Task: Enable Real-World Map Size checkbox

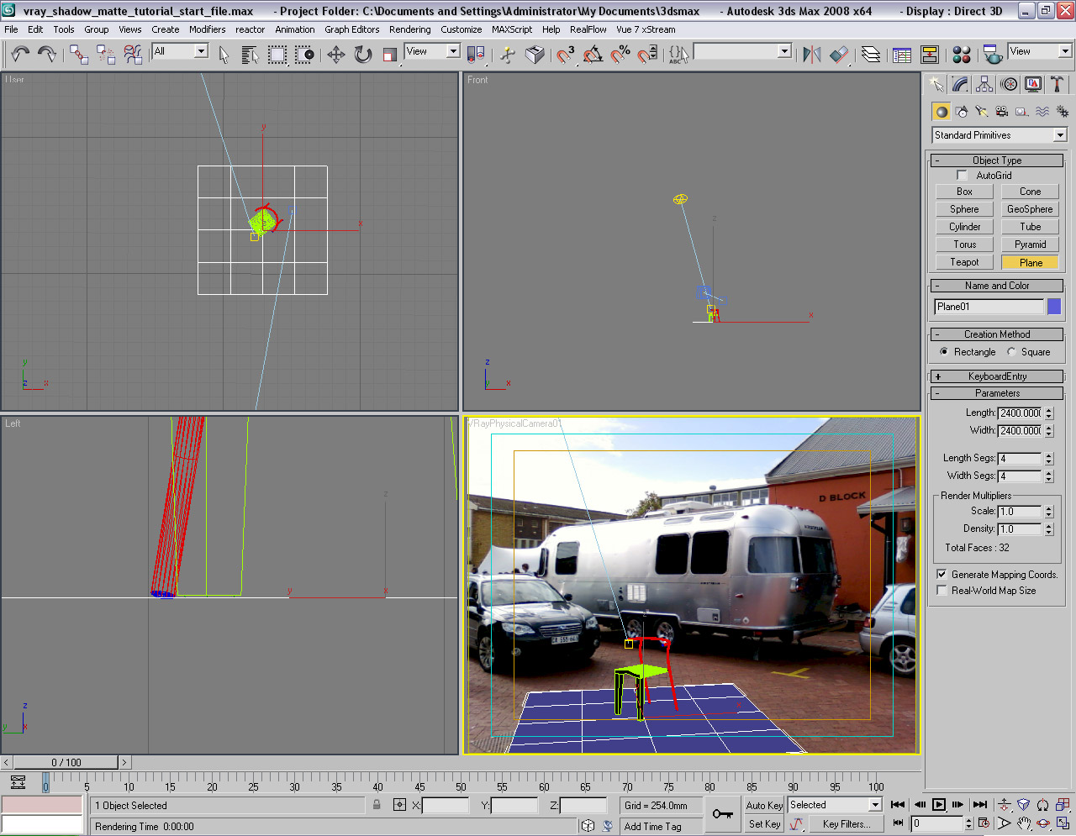Action: (x=941, y=591)
